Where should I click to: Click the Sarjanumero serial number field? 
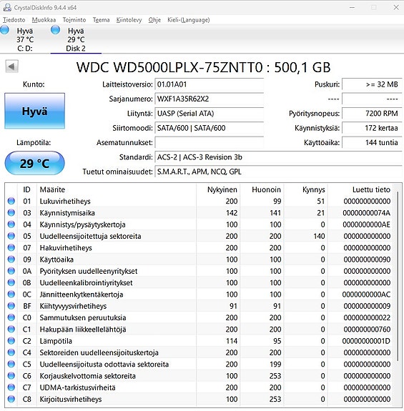tap(210, 99)
